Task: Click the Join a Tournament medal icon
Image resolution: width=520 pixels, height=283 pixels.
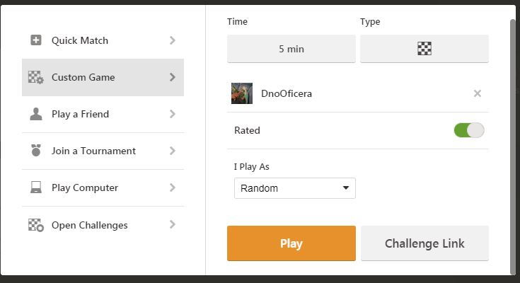Action: (36, 151)
